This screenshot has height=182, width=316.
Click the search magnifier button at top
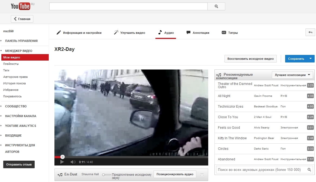(x=216, y=6)
